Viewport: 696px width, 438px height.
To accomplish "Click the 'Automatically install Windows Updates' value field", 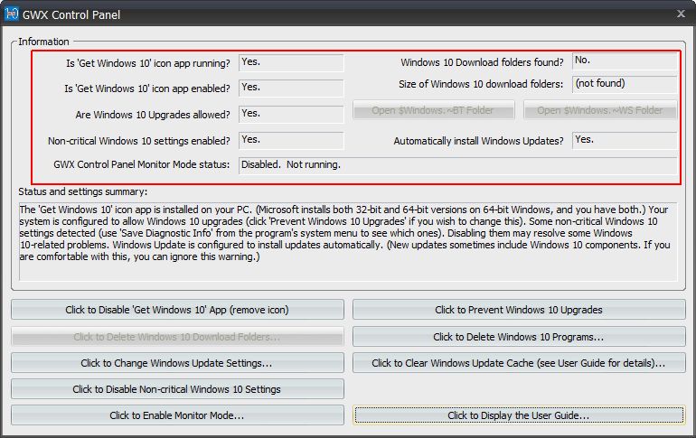I will pos(624,141).
